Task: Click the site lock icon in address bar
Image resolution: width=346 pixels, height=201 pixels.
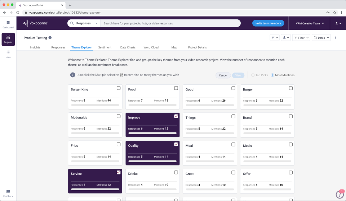Action: pyautogui.click(x=26, y=13)
